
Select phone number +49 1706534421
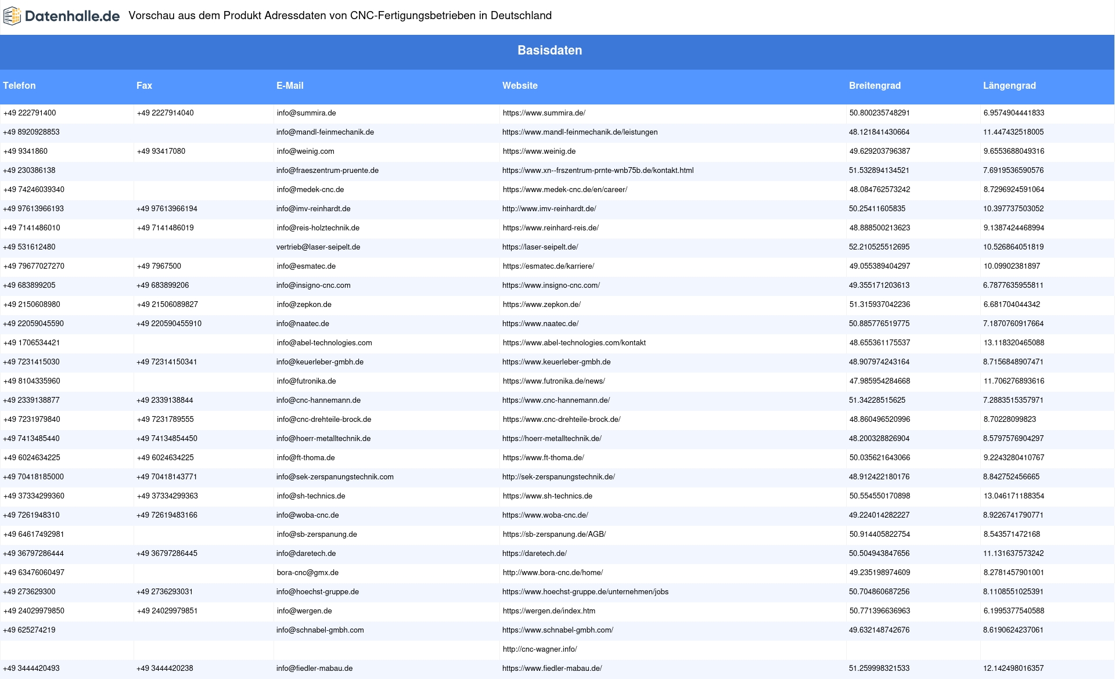[32, 343]
